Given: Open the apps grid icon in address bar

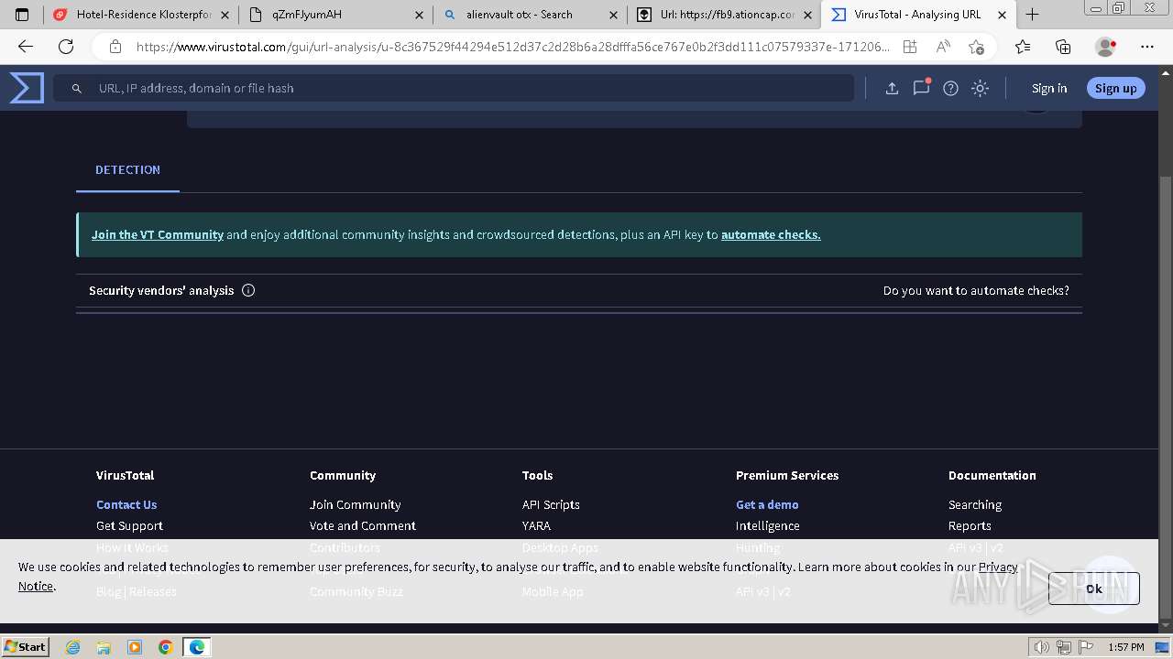Looking at the screenshot, I should (909, 47).
